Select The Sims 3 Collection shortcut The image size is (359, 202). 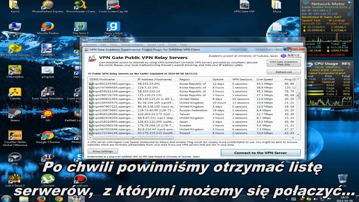click(x=80, y=30)
